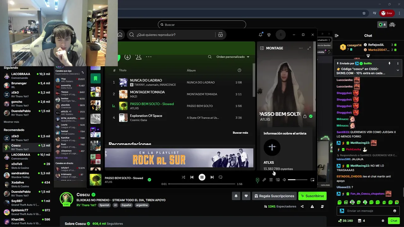
Task: Open sandraskins recommended channel
Action: 27,175
